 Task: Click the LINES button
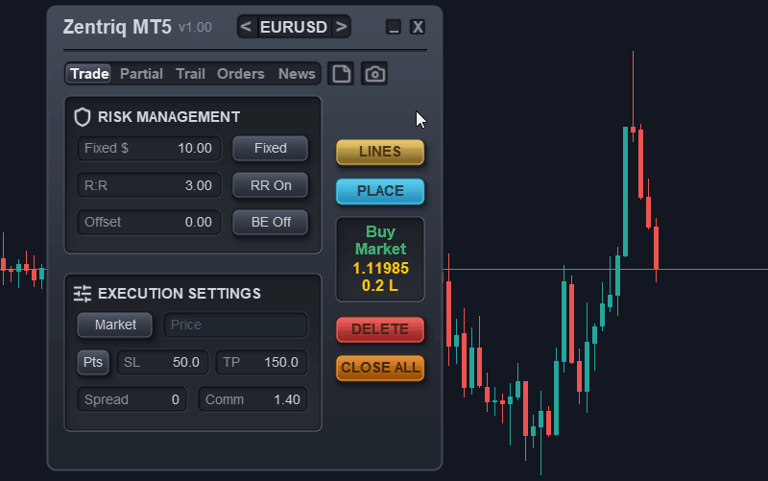click(x=380, y=152)
